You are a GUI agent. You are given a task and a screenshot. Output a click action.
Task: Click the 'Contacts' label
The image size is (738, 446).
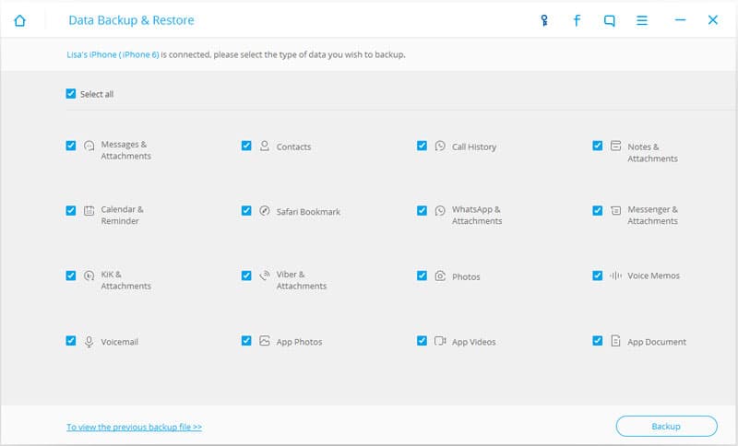293,147
